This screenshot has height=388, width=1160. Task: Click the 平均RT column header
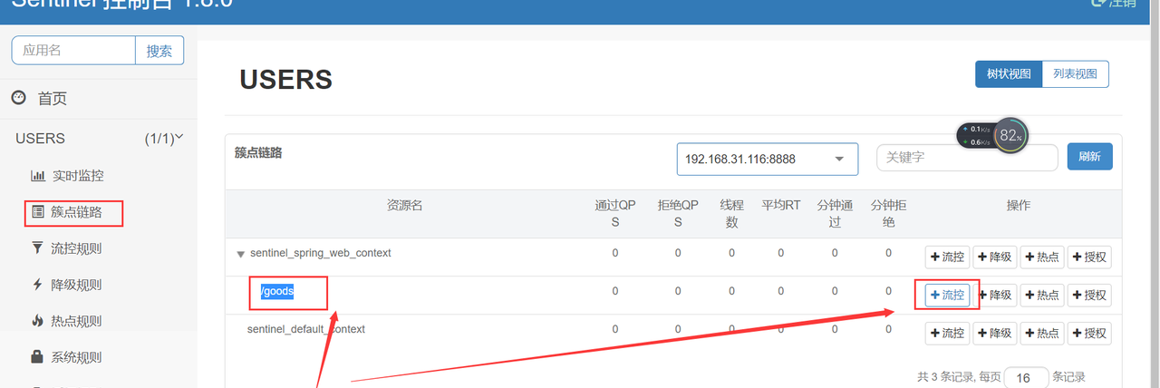781,206
